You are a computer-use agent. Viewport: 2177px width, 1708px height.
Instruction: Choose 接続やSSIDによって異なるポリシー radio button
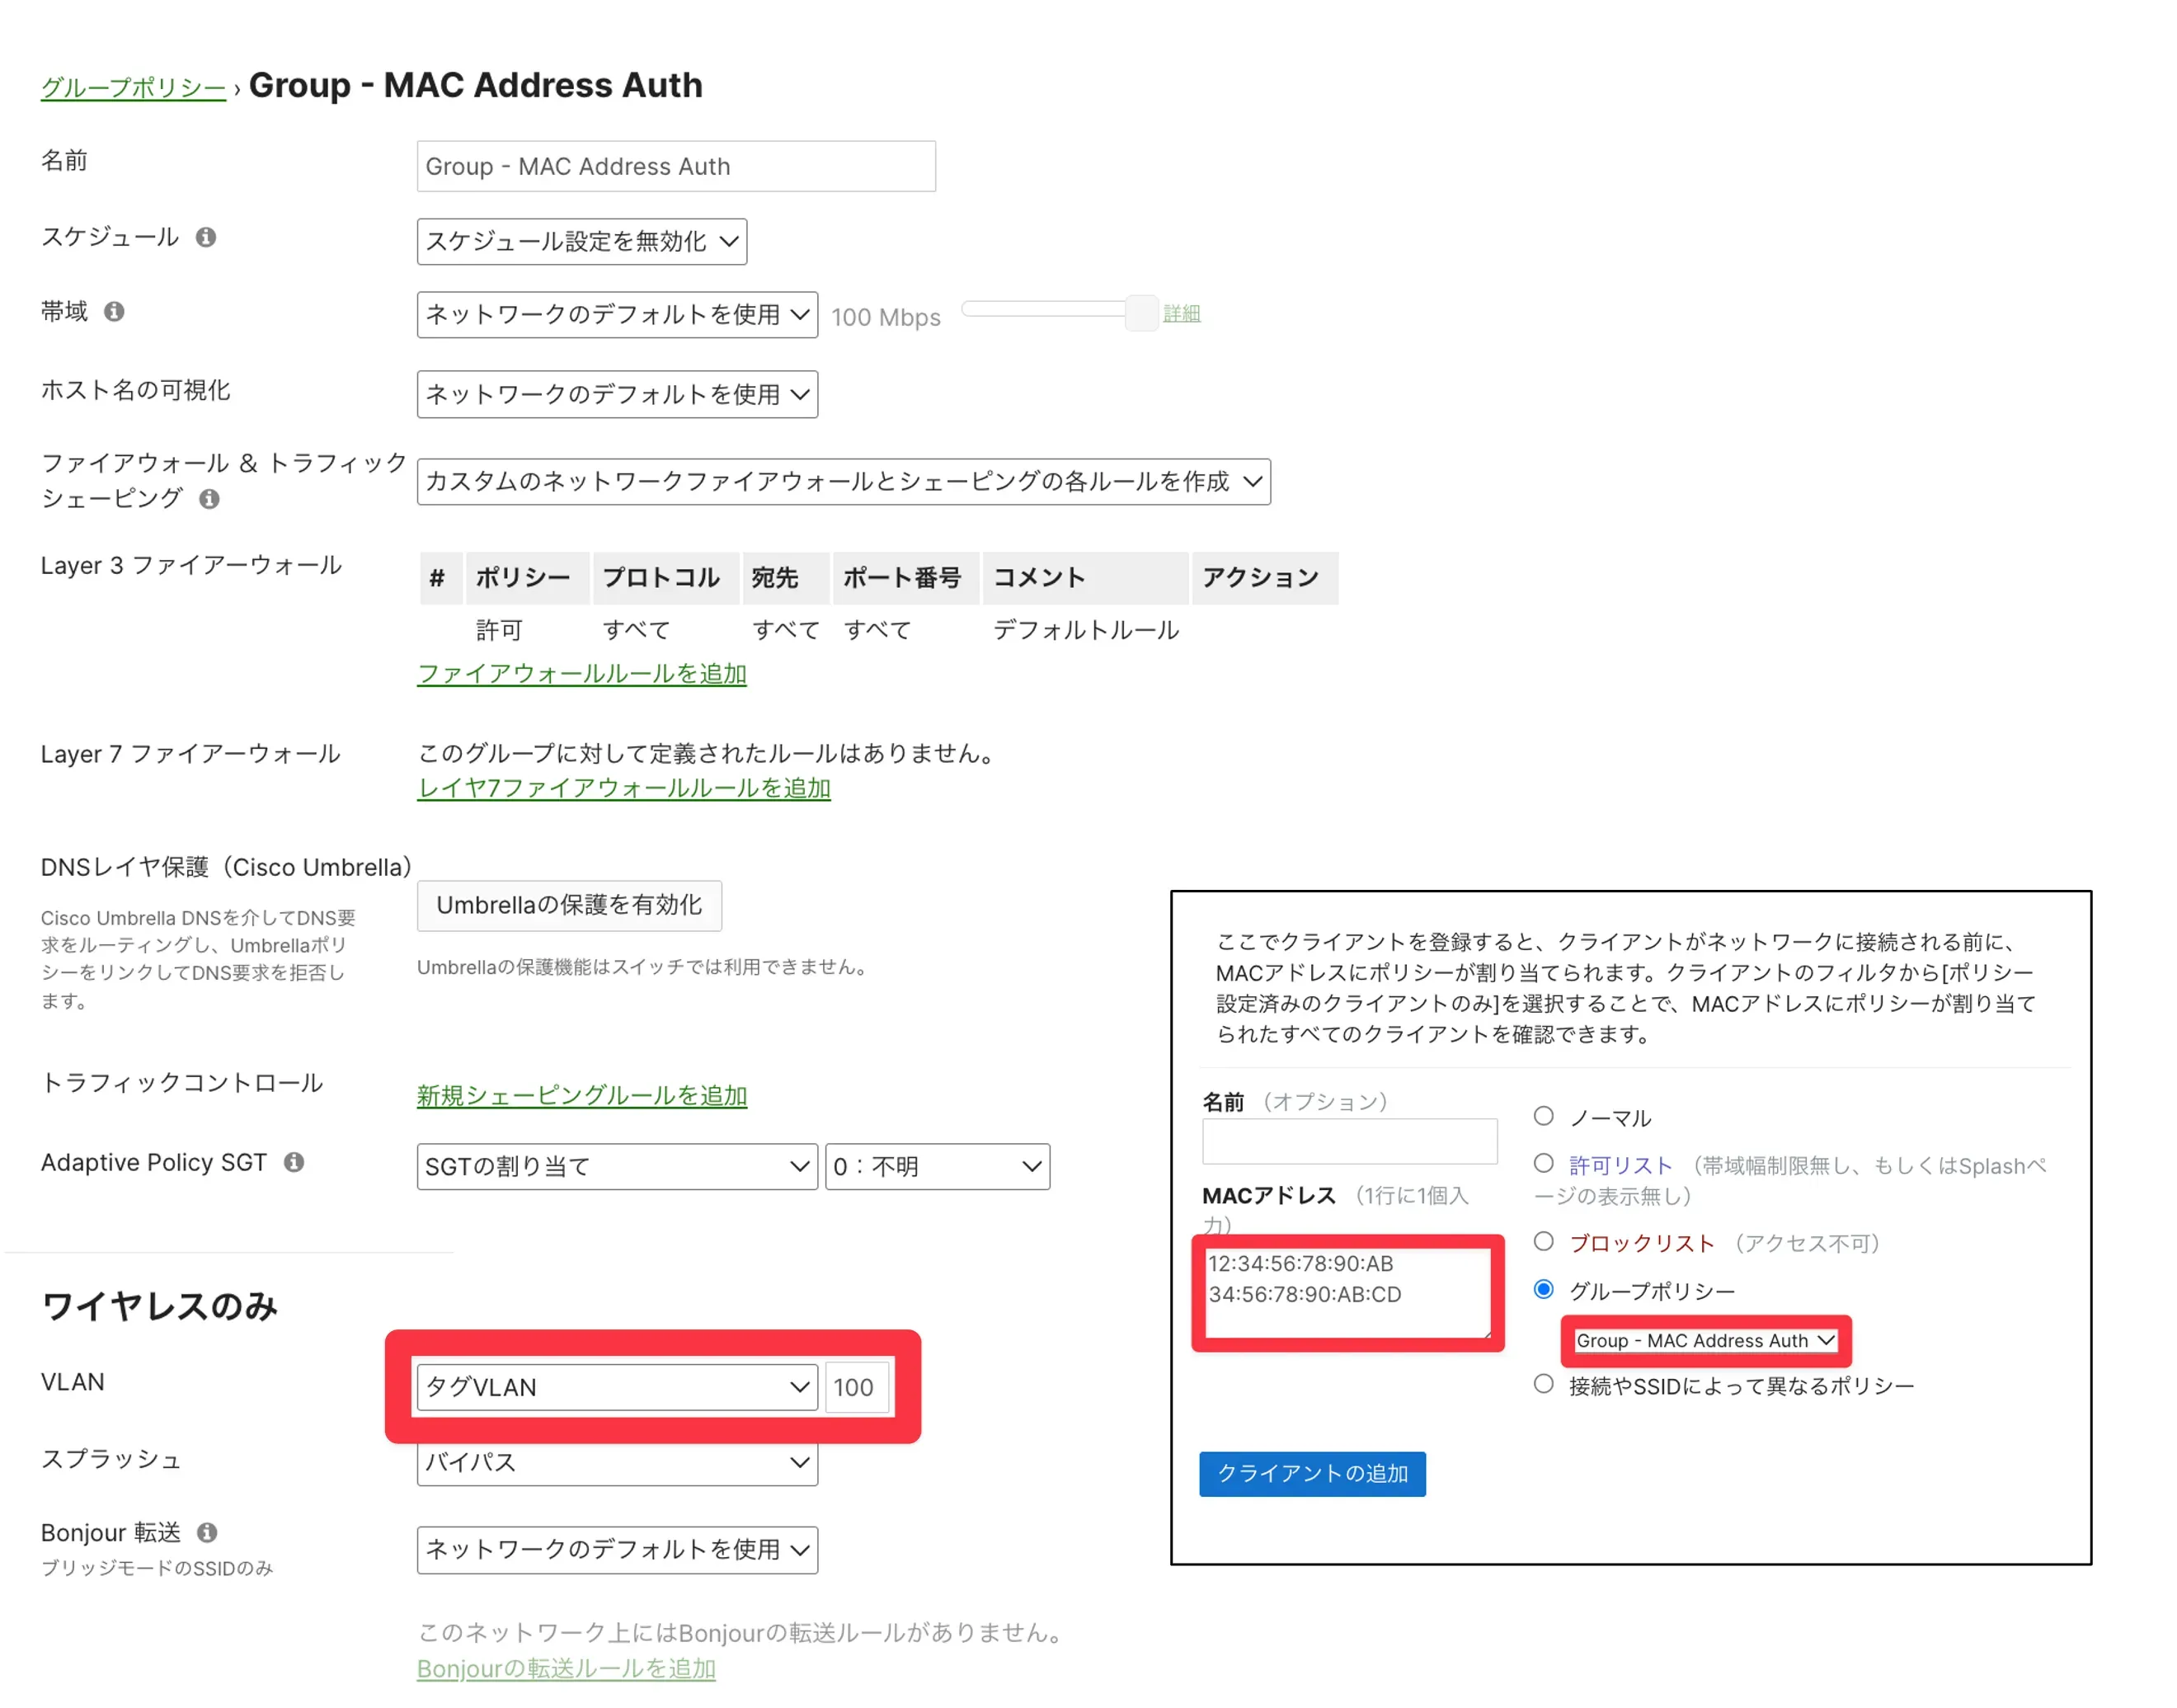click(1545, 1385)
